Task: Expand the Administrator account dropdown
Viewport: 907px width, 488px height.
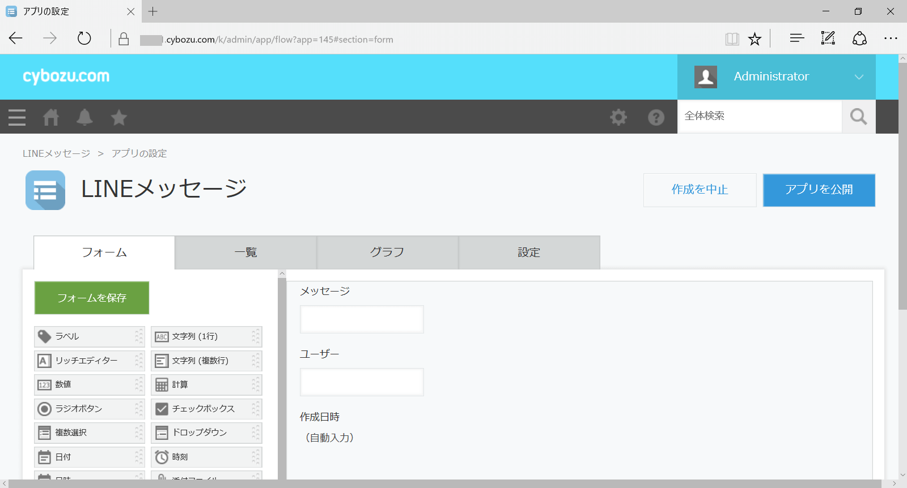Action: 859,77
